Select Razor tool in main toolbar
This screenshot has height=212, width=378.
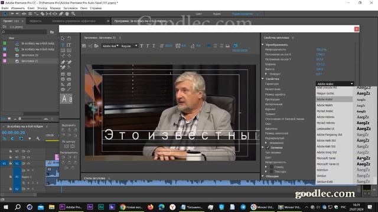click(43, 14)
